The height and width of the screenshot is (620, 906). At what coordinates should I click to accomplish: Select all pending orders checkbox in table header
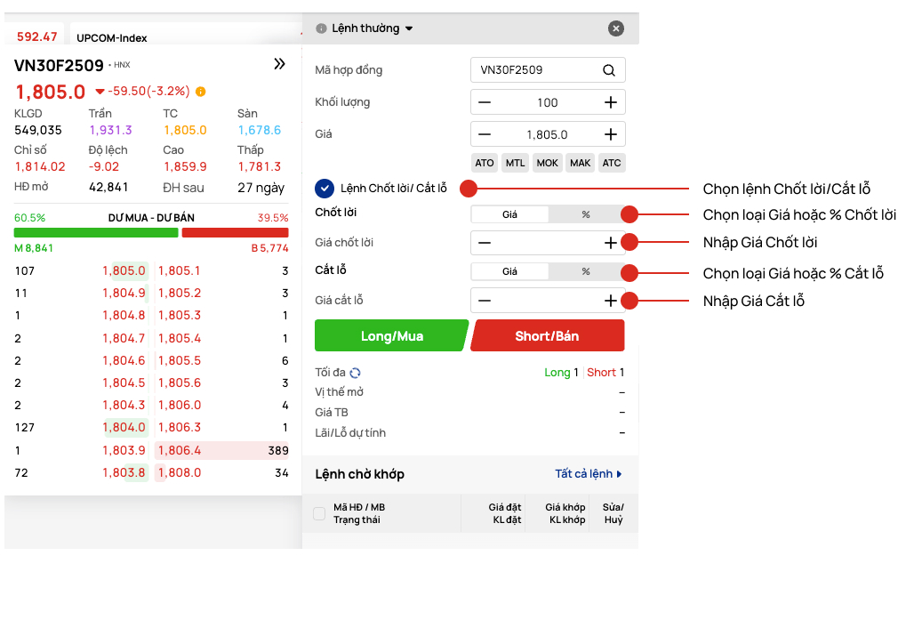(319, 513)
